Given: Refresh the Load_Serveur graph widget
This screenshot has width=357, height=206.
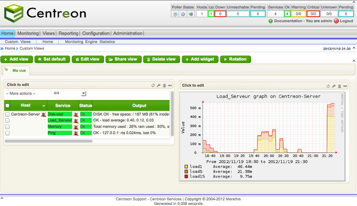Looking at the screenshot, I should (328, 86).
